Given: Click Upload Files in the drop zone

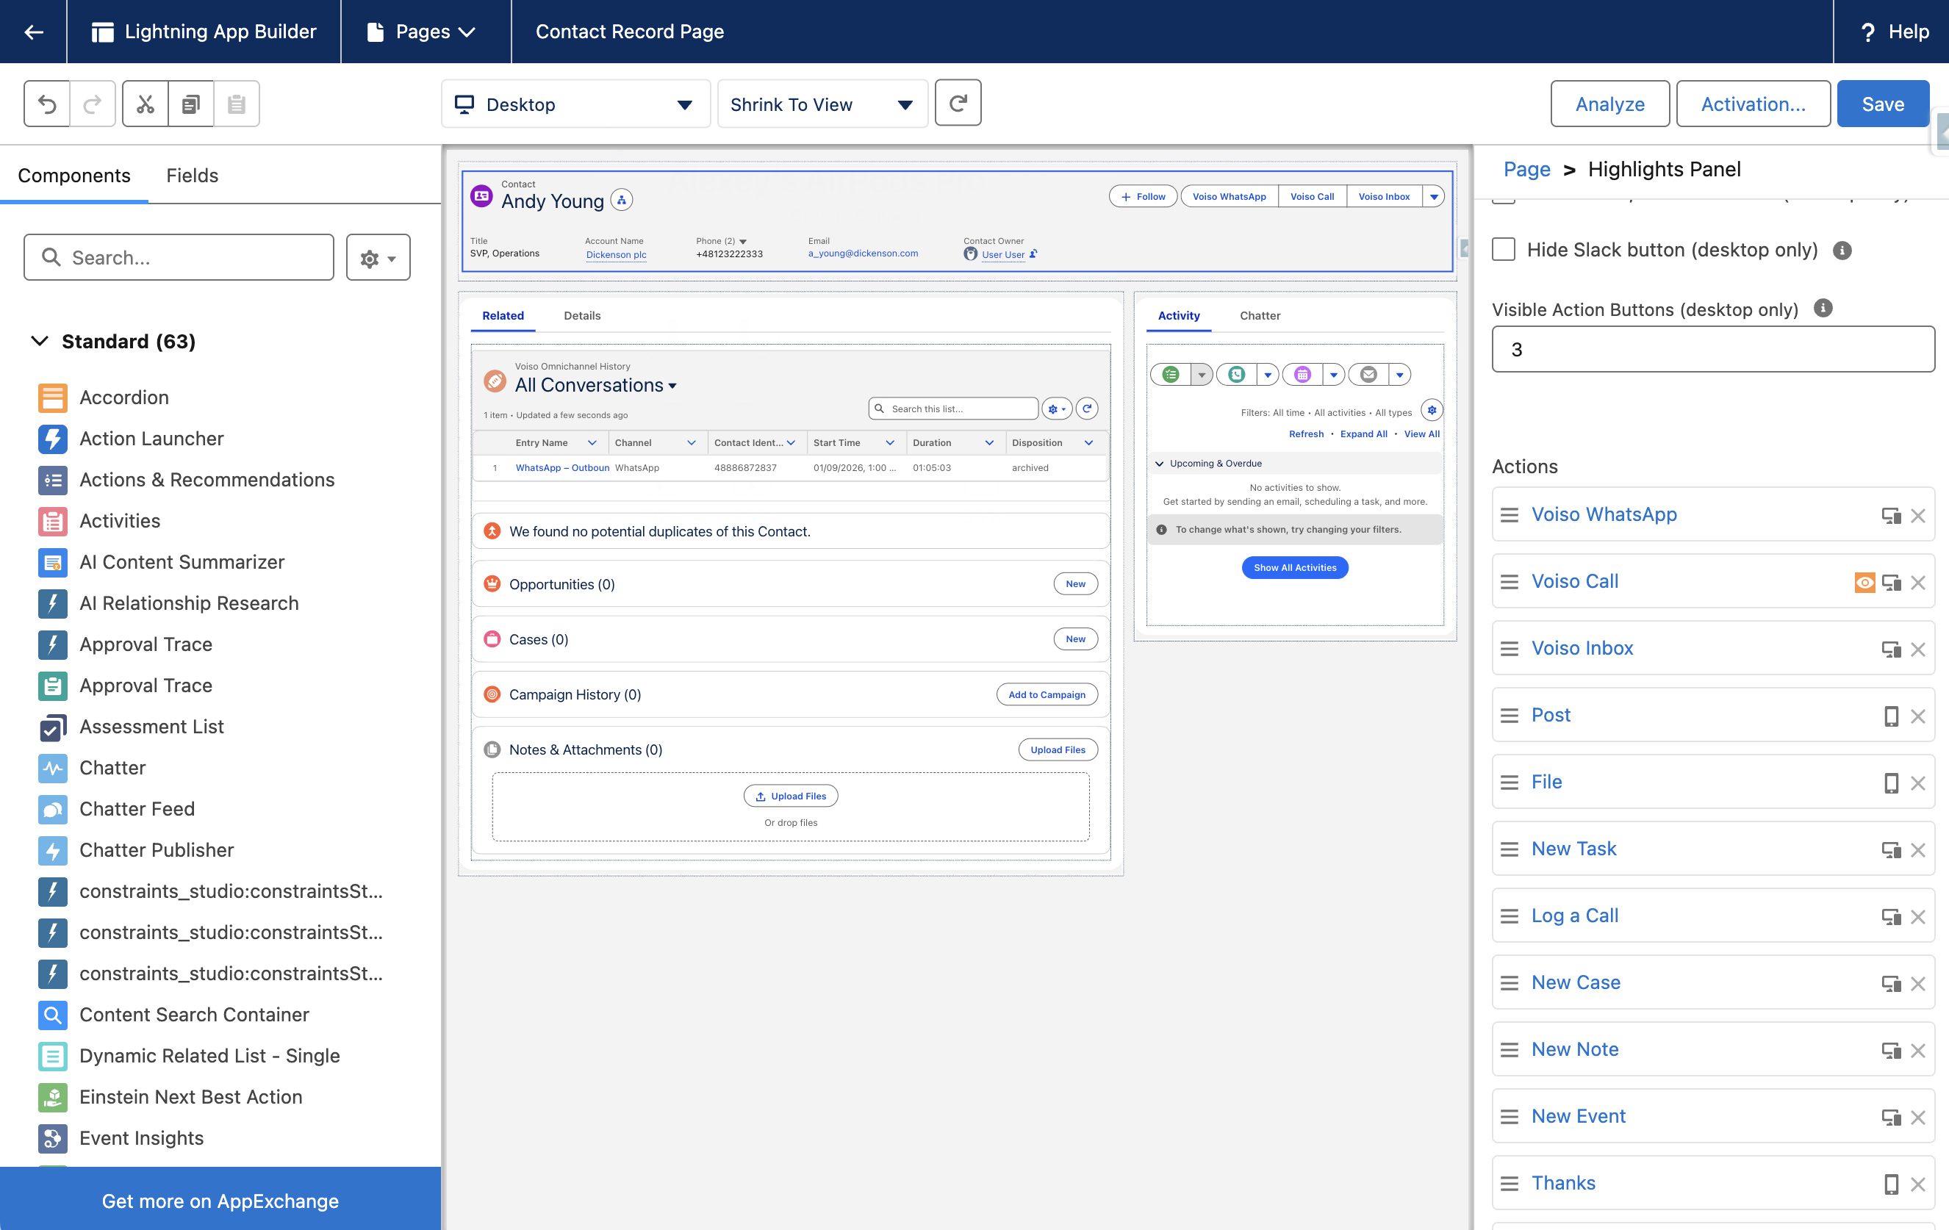Looking at the screenshot, I should pos(791,796).
